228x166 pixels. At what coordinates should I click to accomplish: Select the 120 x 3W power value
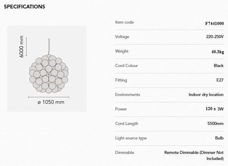pyautogui.click(x=214, y=109)
